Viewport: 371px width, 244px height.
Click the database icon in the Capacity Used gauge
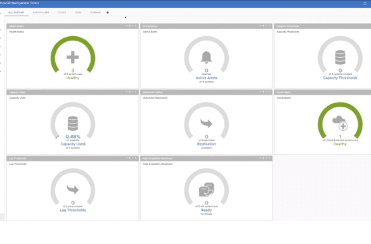click(x=73, y=123)
